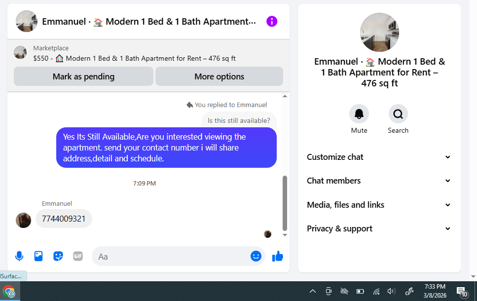The image size is (477, 301).
Task: Open the emoji picker in message box
Action: click(x=256, y=256)
